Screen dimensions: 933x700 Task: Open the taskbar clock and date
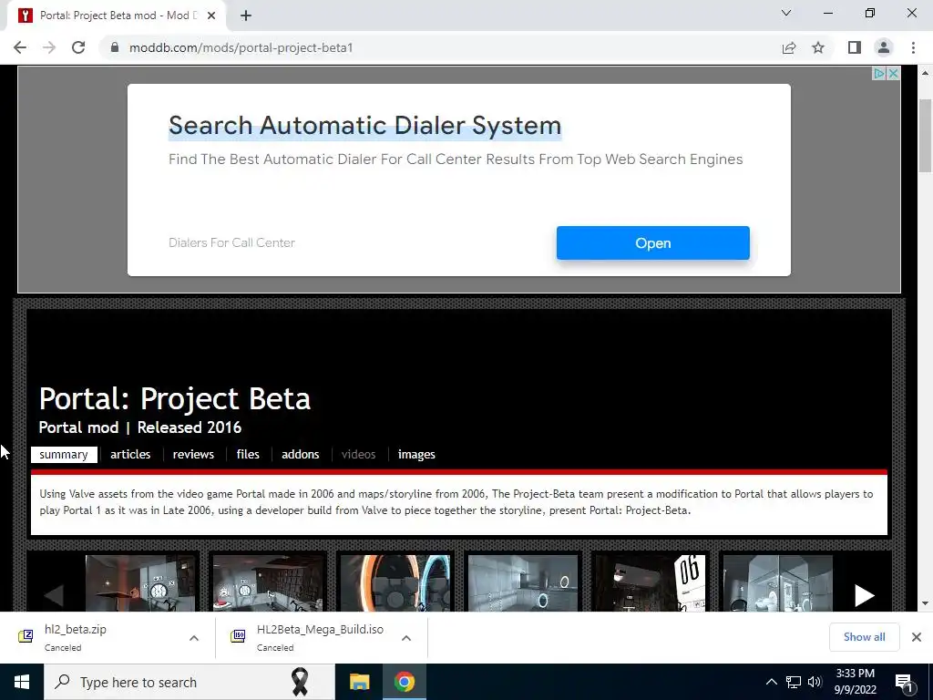[x=855, y=682]
